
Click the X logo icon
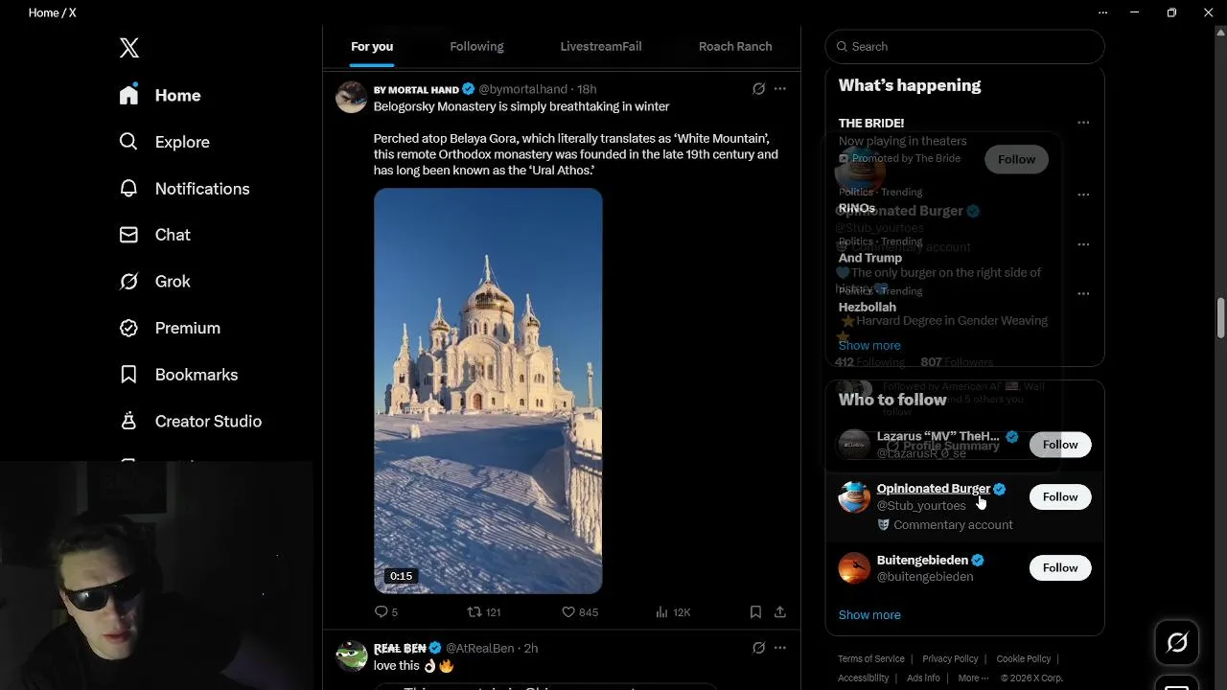(129, 48)
